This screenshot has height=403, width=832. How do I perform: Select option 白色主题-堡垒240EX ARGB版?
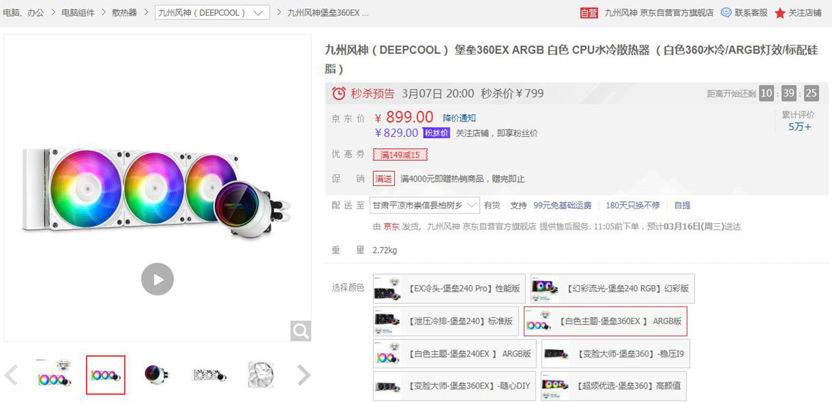click(x=454, y=354)
